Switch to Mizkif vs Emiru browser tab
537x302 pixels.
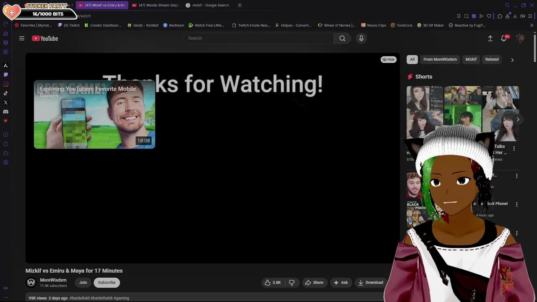point(102,5)
